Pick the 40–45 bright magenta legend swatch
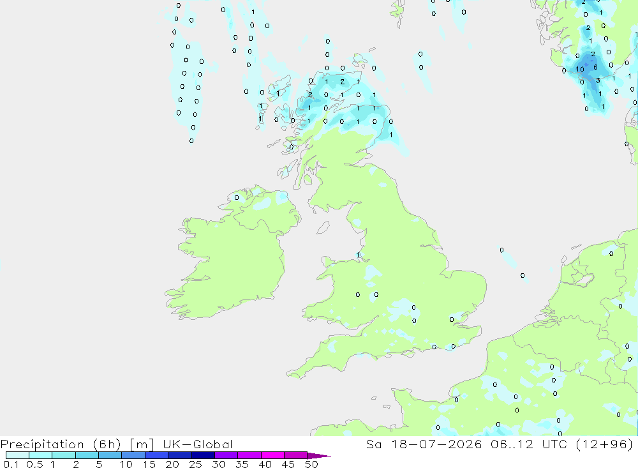The height and width of the screenshot is (468, 638). 272,455
